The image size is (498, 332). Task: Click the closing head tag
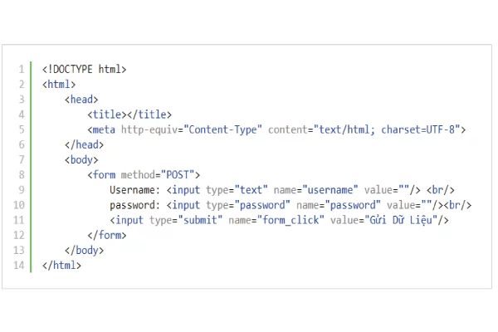(84, 144)
